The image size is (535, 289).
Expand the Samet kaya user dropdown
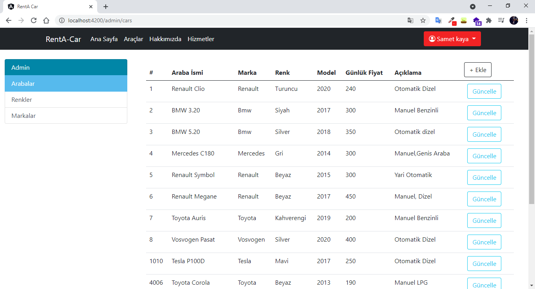[452, 39]
